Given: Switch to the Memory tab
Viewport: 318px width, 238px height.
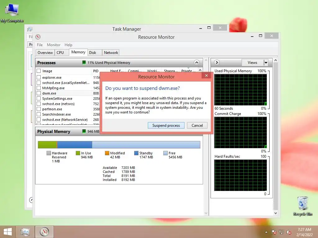Looking at the screenshot, I should pos(78,52).
